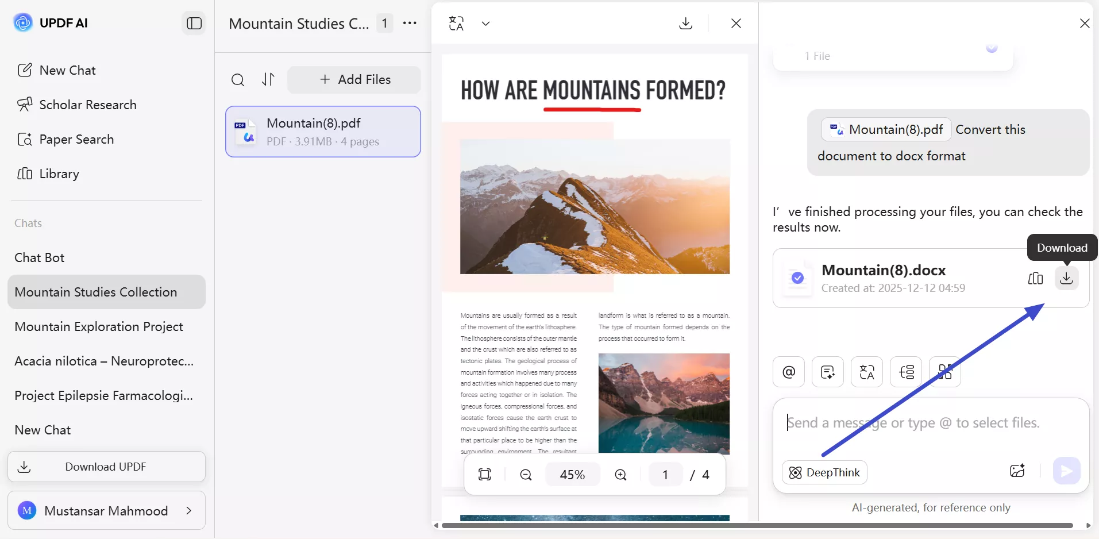Click the summarize icon next to the @ button

(x=828, y=372)
